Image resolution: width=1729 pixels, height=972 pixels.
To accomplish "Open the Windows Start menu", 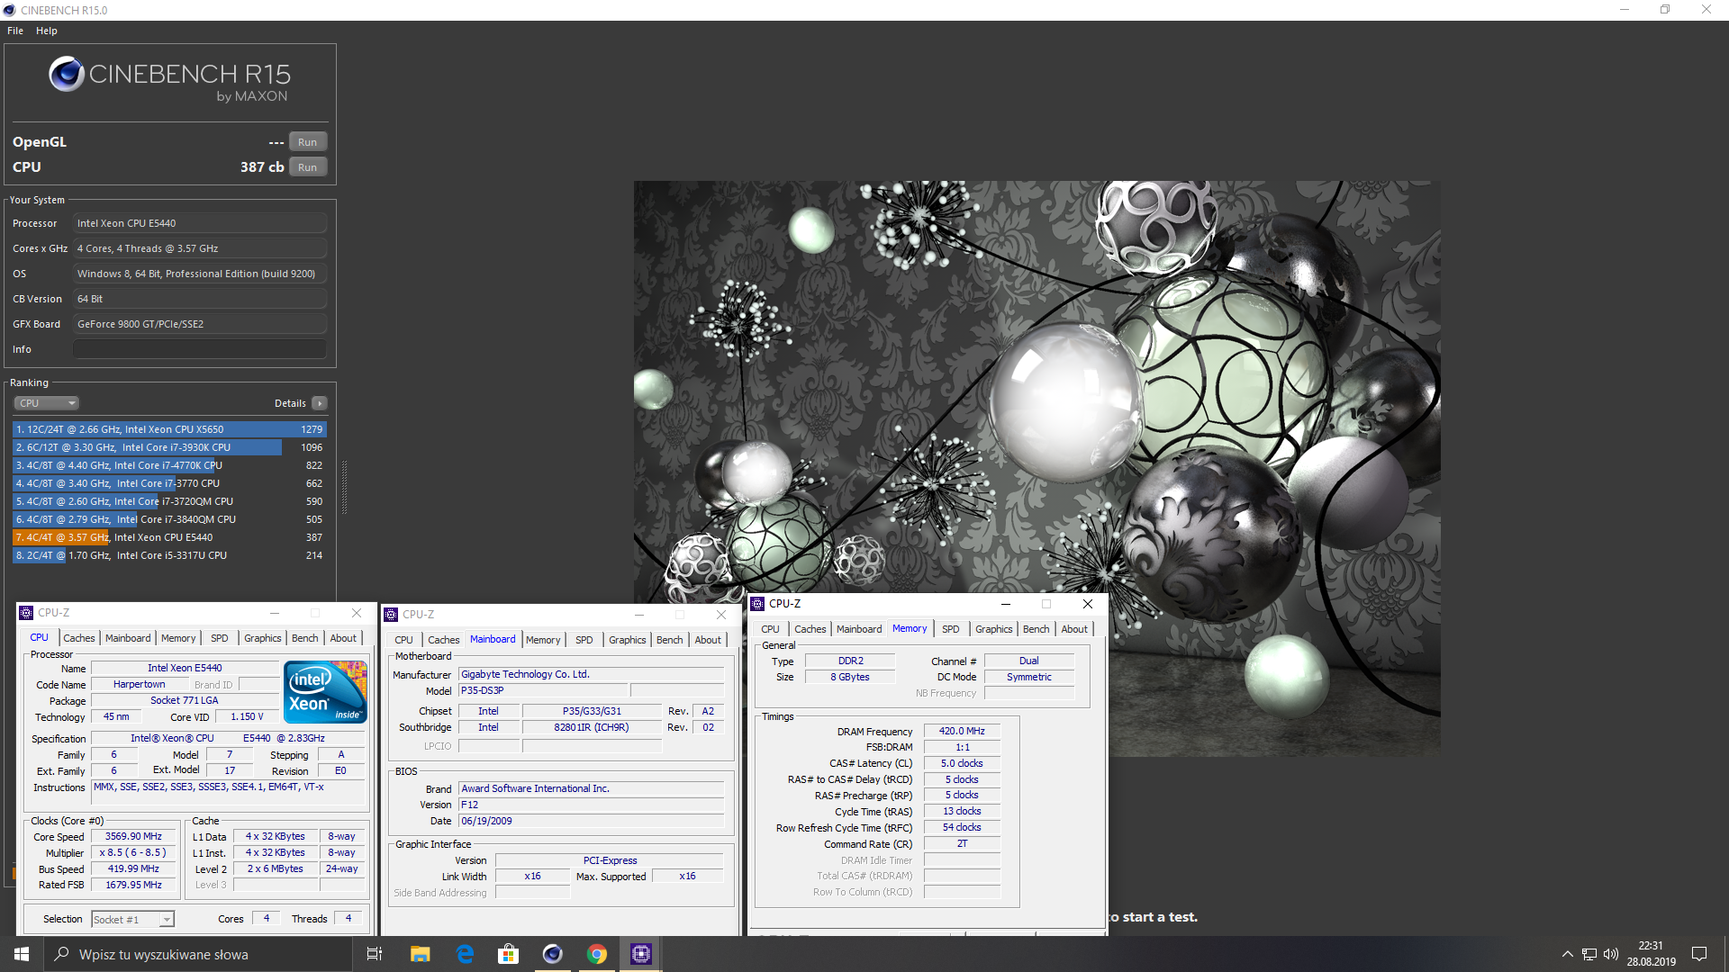I will click(22, 954).
